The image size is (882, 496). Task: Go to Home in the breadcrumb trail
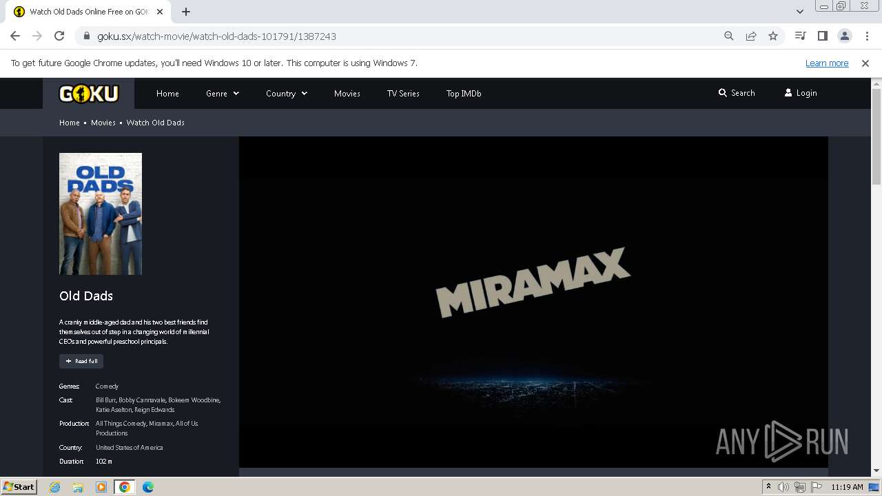coord(70,123)
